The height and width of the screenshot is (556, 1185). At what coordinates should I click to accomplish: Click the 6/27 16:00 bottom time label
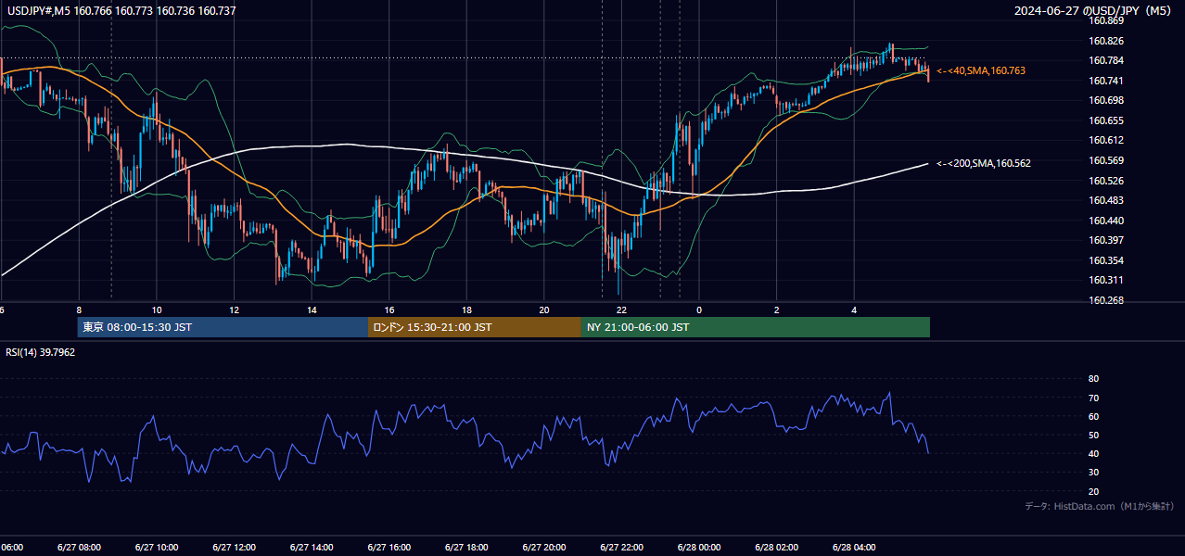(x=389, y=548)
